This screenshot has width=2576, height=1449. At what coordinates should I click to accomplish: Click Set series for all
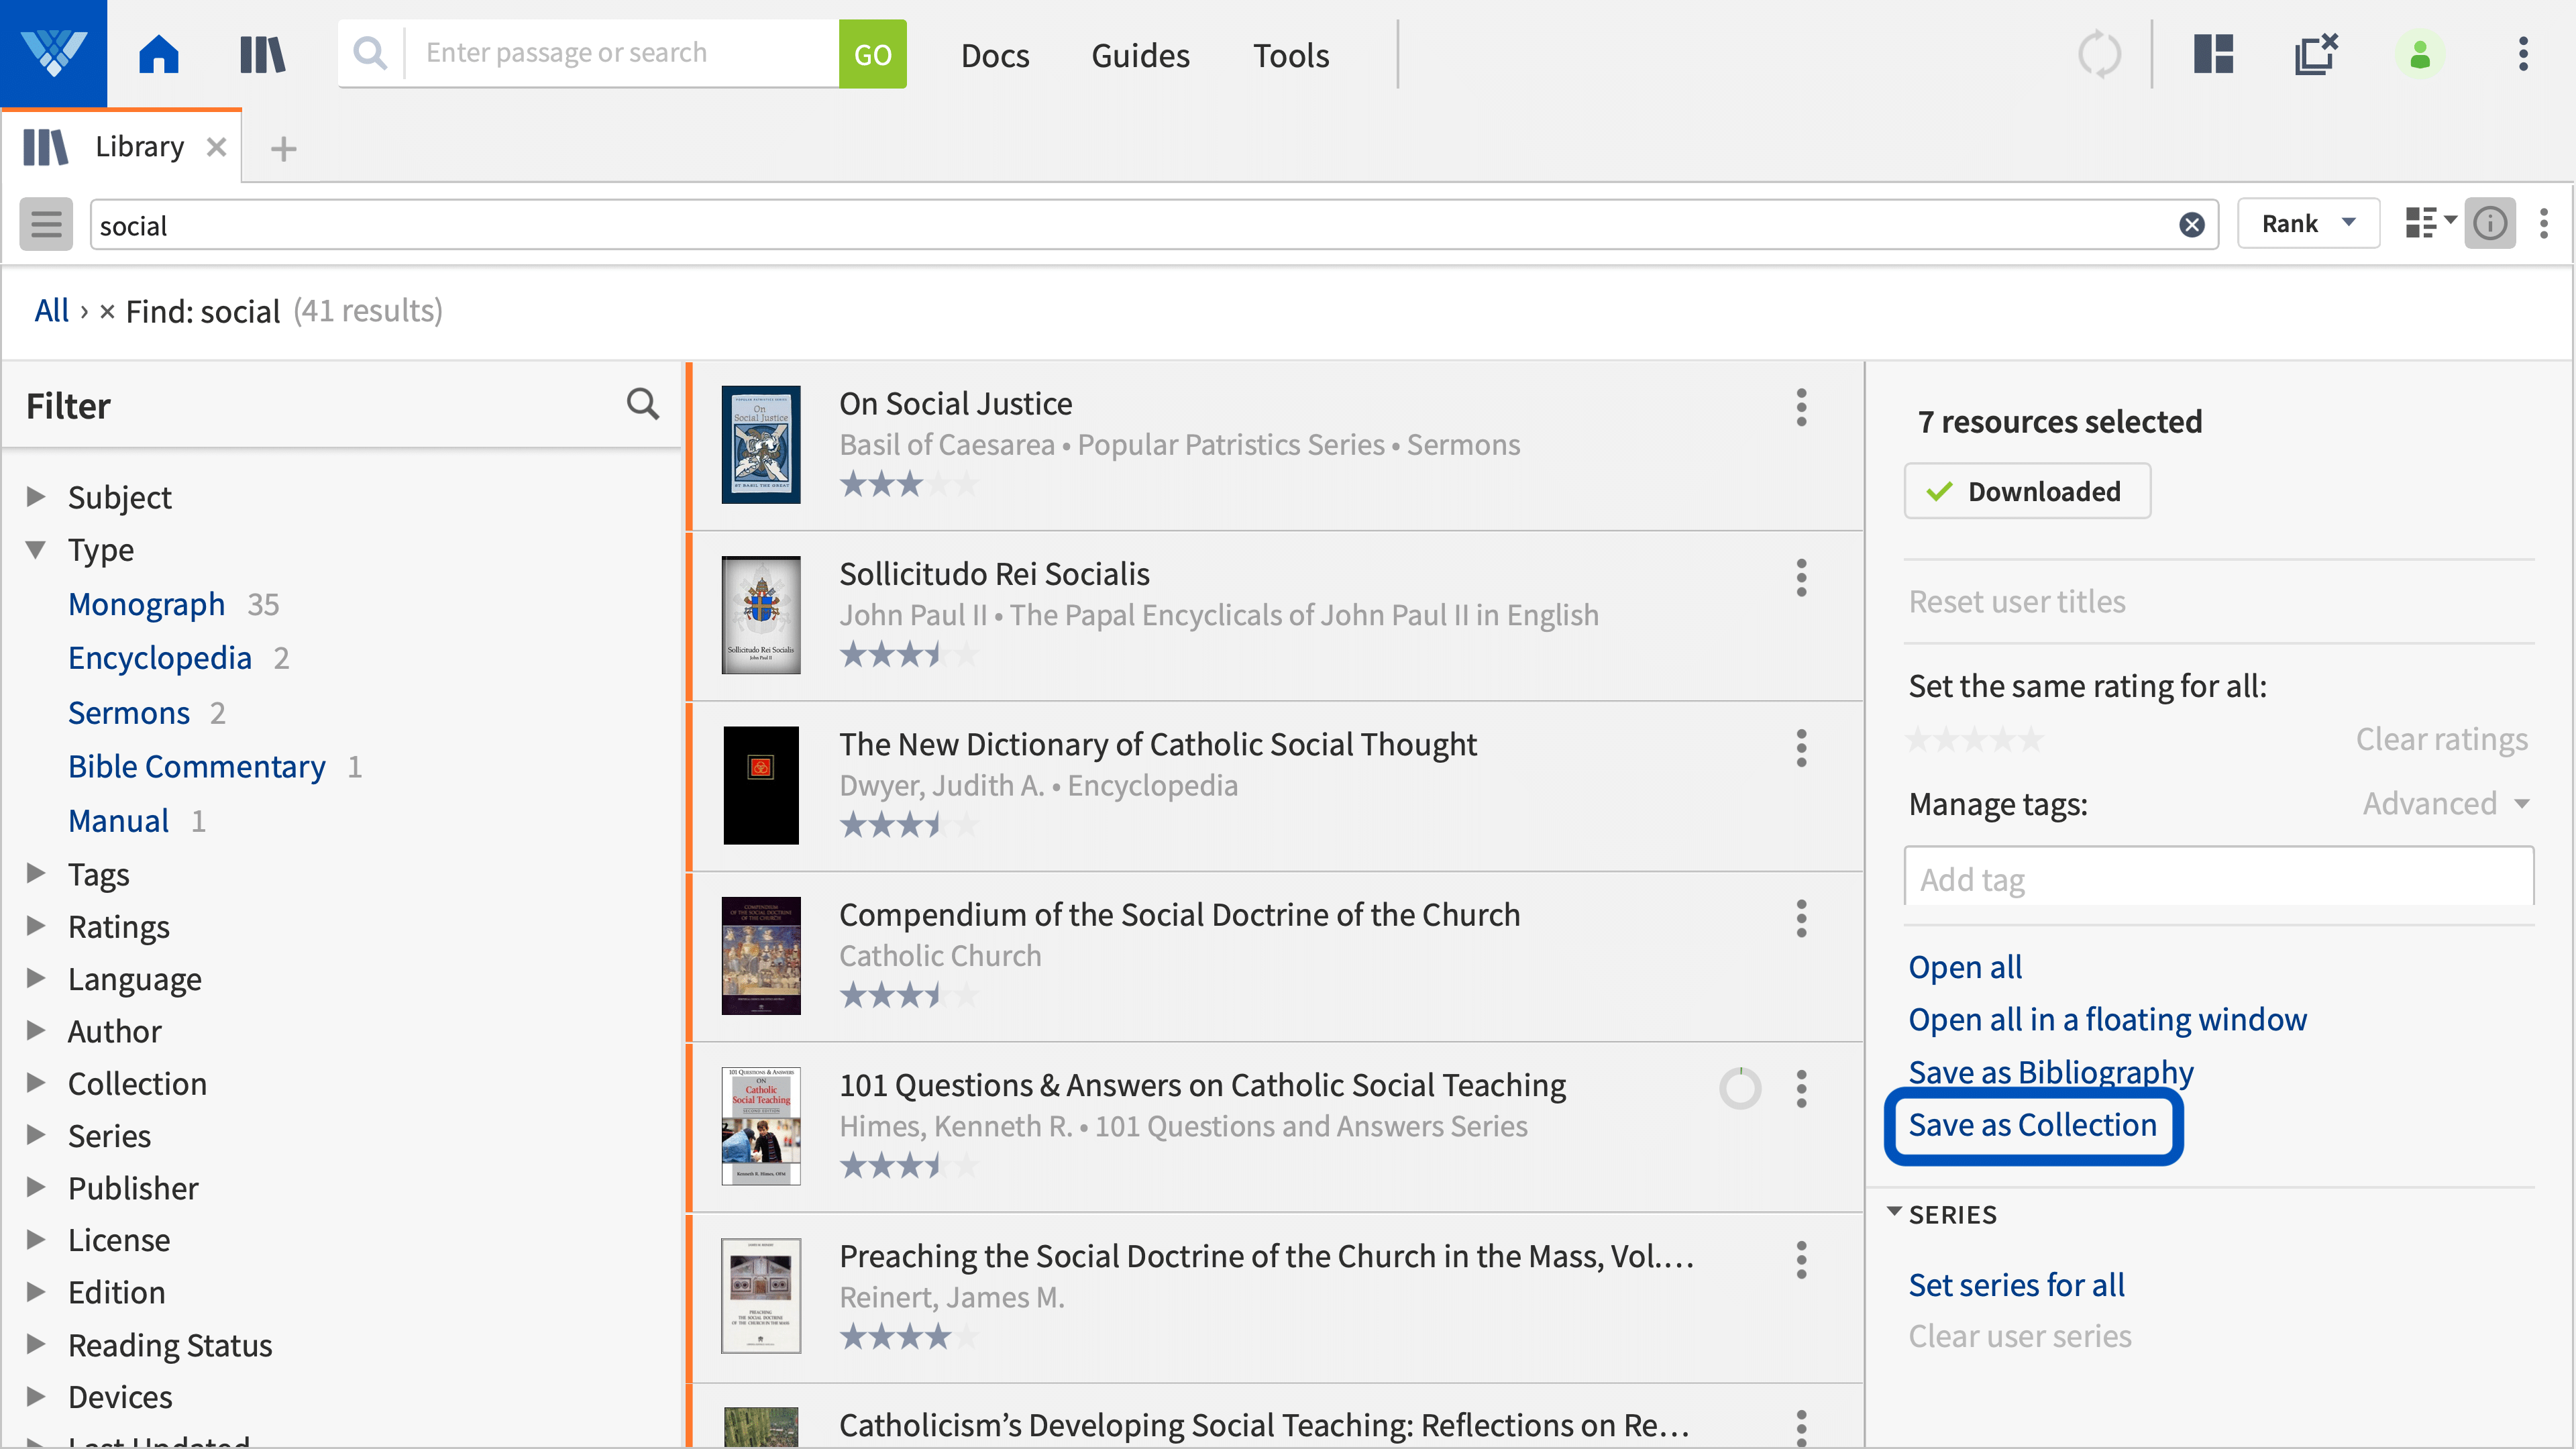coord(2016,1285)
